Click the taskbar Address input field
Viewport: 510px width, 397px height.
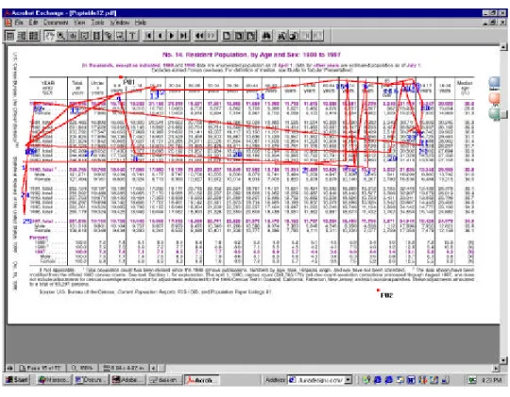click(315, 379)
